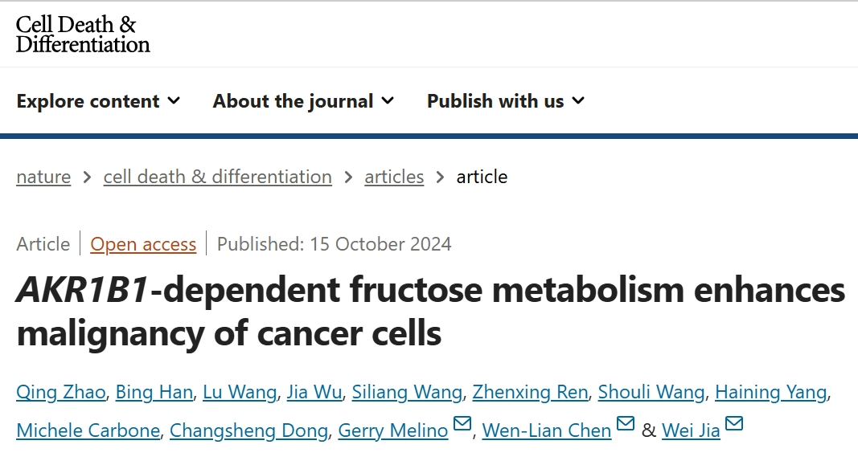The width and height of the screenshot is (858, 465).
Task: Expand Publish with us chevron
Action: pyautogui.click(x=578, y=101)
